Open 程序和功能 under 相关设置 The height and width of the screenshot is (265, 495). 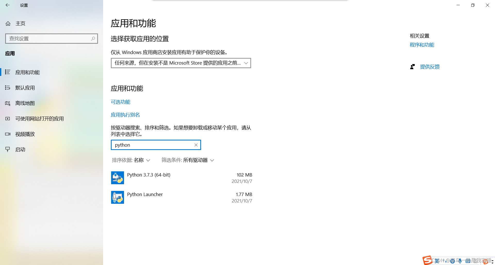422,45
